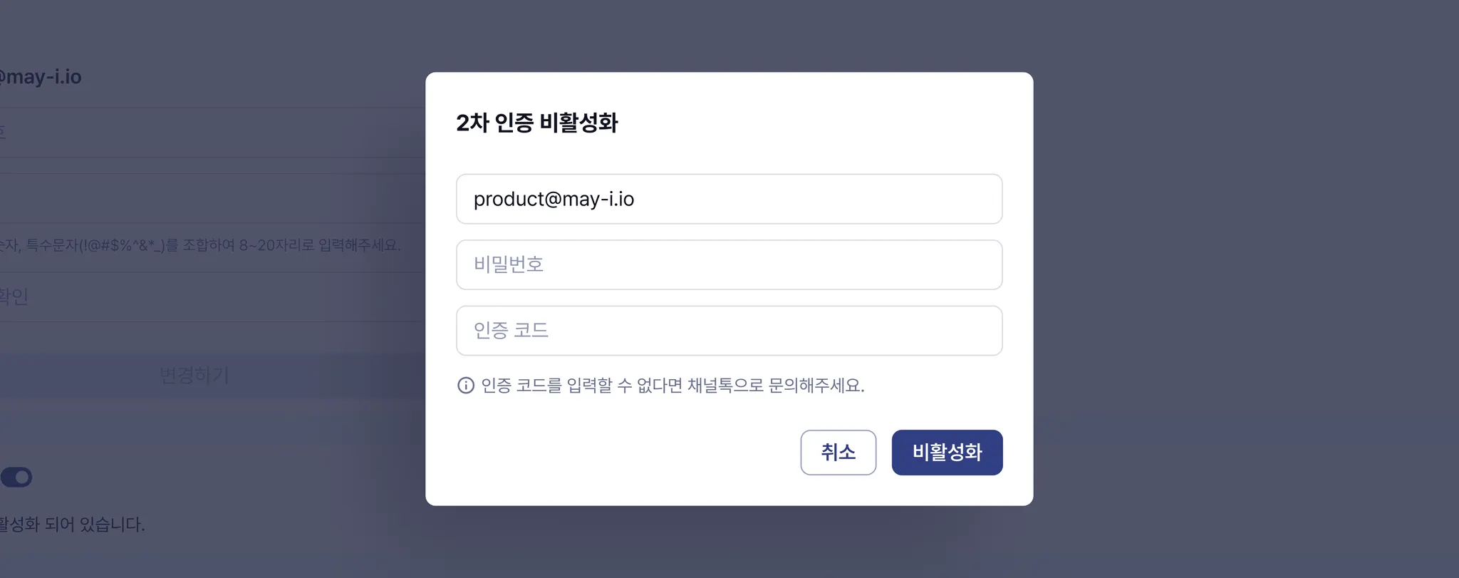
Task: Click the 인증 코드 input field
Action: 729,331
